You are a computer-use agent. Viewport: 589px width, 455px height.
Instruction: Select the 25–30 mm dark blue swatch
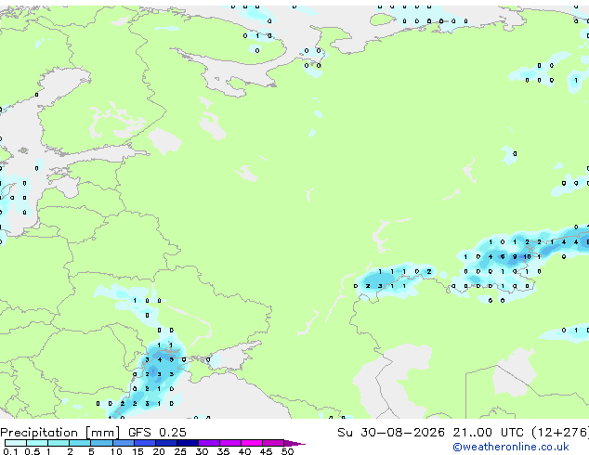tap(187, 443)
